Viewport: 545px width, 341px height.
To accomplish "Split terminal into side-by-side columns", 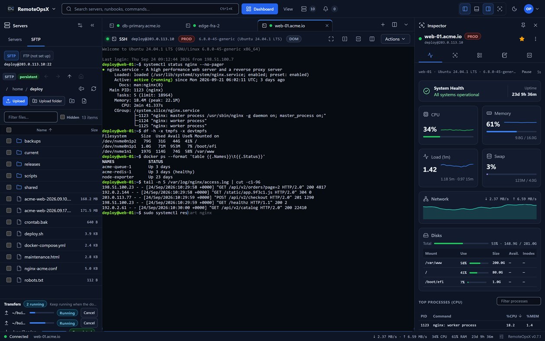I will (345, 39).
